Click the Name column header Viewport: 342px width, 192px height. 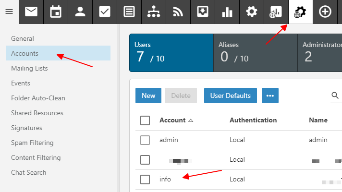tap(318, 120)
